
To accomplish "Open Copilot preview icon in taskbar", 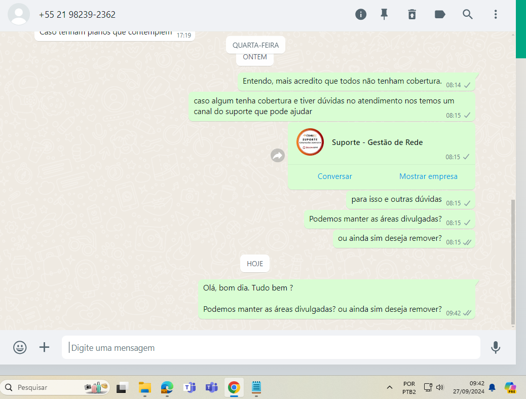I will pos(510,387).
